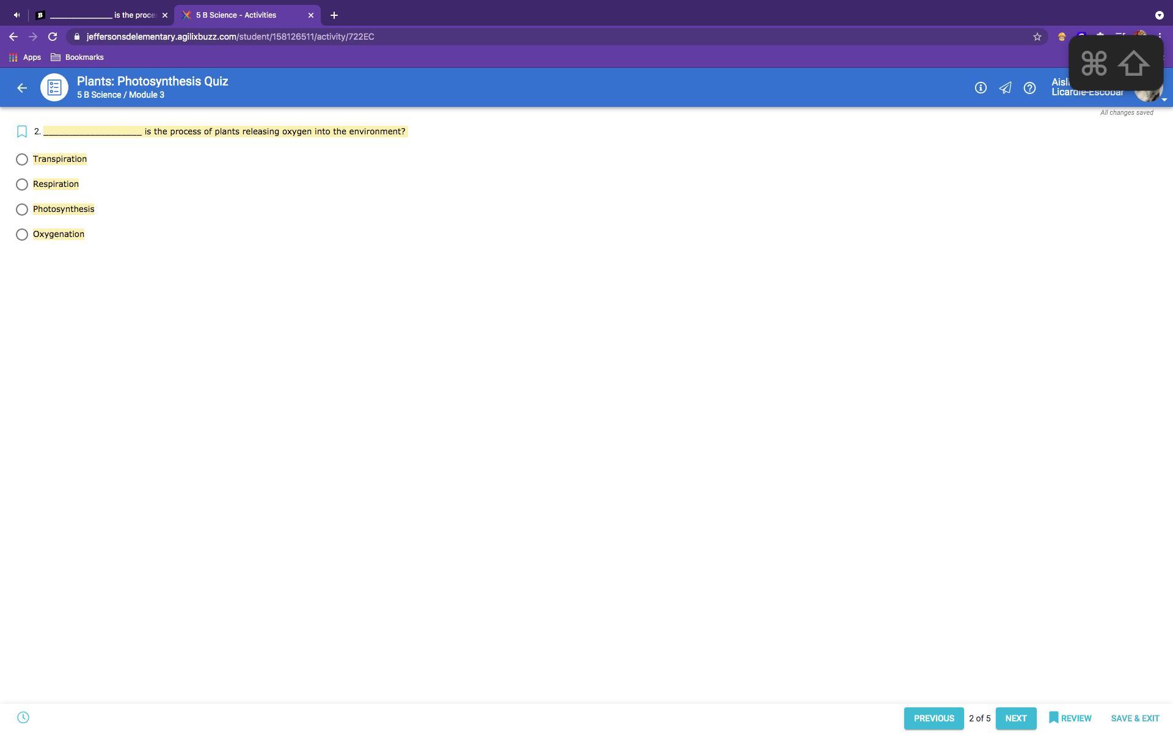The height and width of the screenshot is (733, 1173).
Task: Open the help question mark icon
Action: coord(1029,88)
